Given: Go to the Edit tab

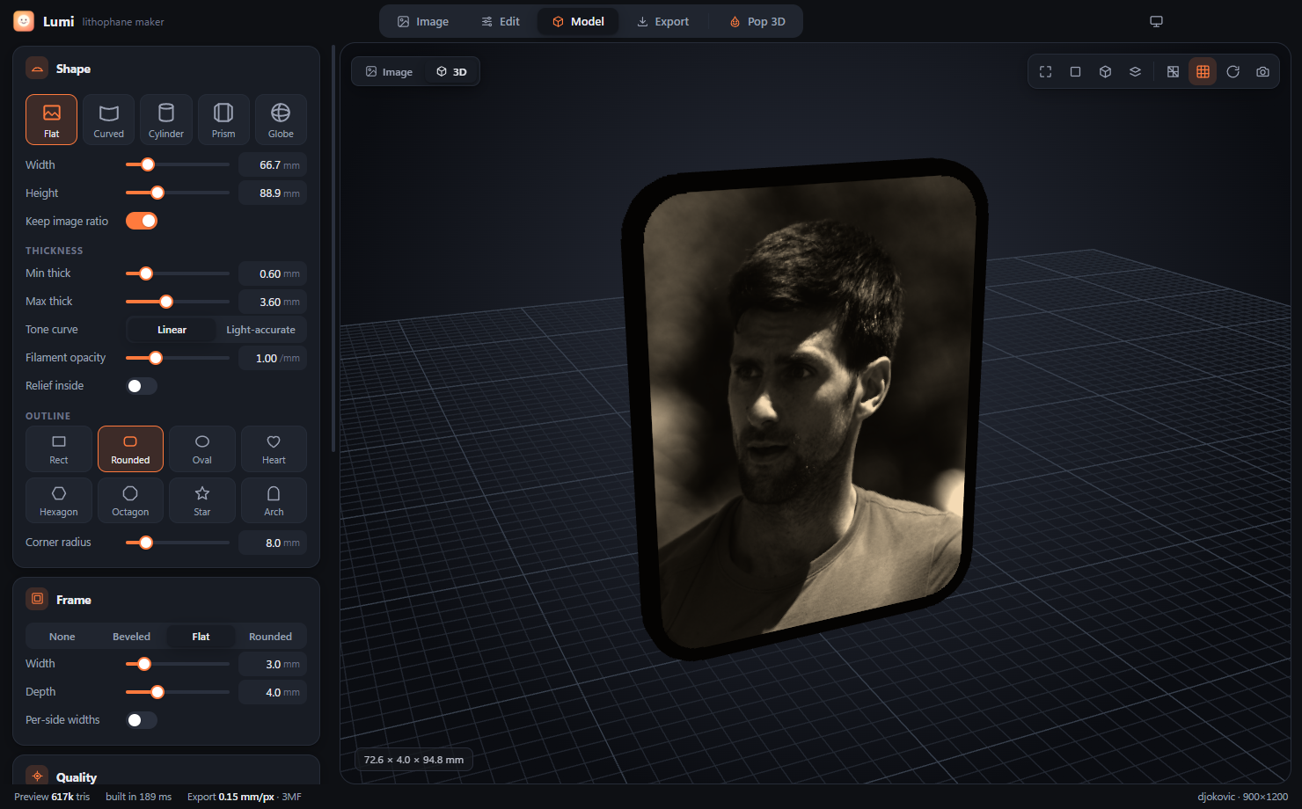Looking at the screenshot, I should click(501, 22).
